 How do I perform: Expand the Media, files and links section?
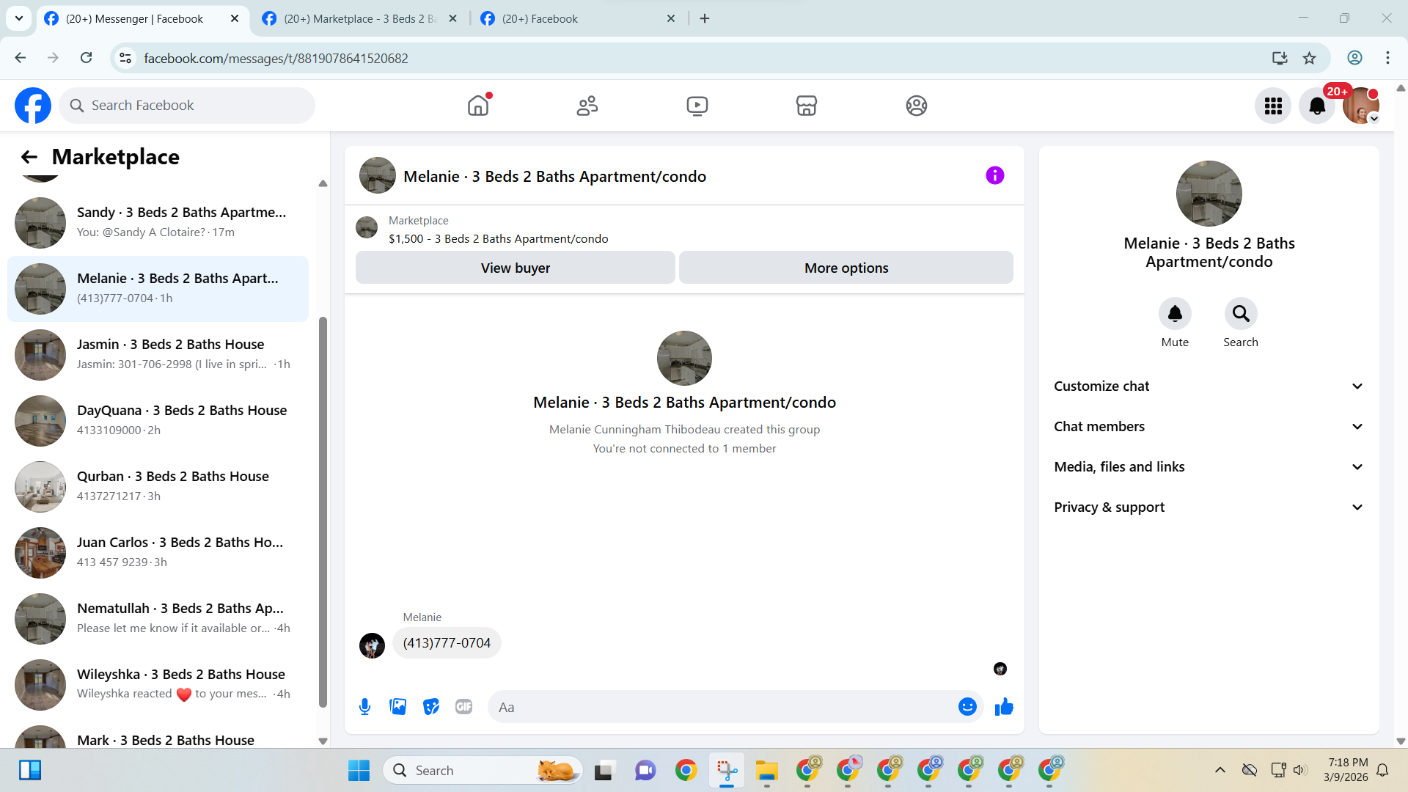tap(1209, 467)
